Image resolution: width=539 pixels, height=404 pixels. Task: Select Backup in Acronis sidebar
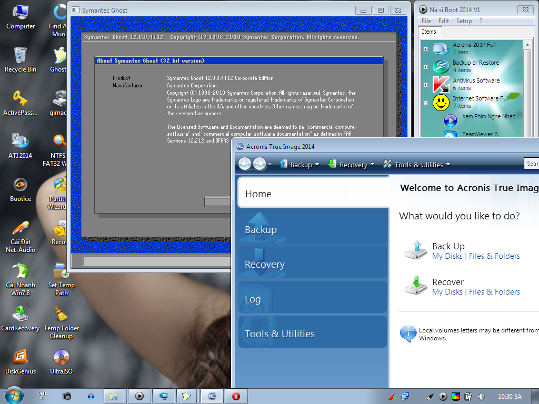point(313,228)
